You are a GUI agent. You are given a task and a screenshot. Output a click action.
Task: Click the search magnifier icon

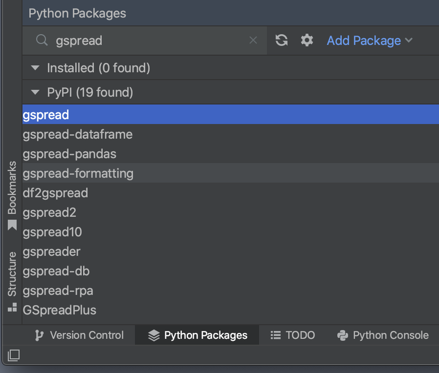pyautogui.click(x=42, y=41)
